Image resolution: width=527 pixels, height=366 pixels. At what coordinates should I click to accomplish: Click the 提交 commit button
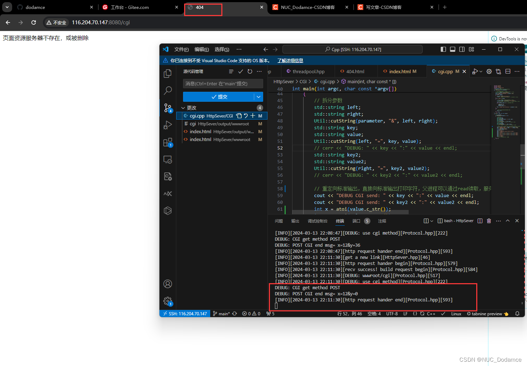pos(218,97)
